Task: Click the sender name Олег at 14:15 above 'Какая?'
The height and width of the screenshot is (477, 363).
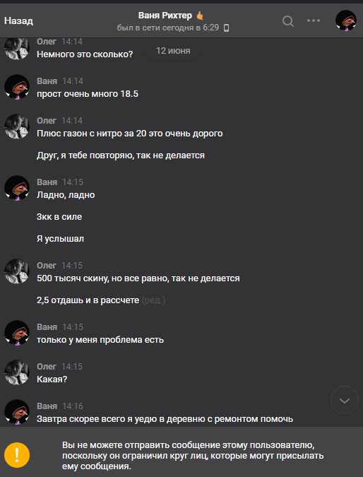Action: tap(47, 367)
